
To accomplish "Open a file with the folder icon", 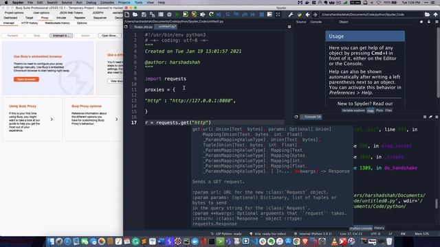I will pyautogui.click(x=135, y=14).
